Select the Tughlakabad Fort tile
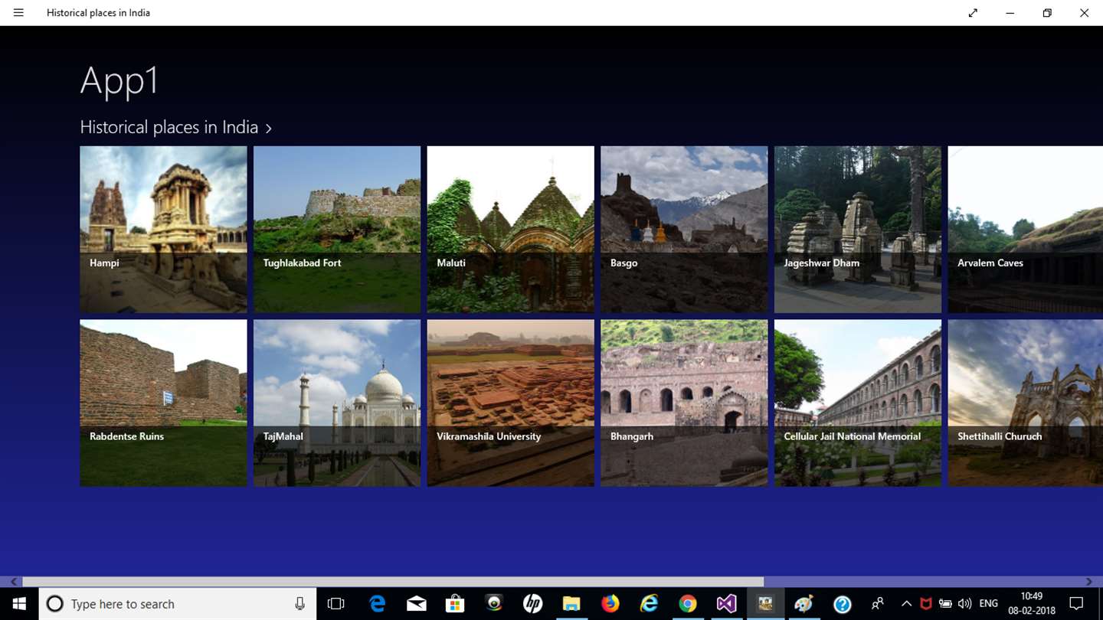Viewport: 1103px width, 620px height. (337, 230)
